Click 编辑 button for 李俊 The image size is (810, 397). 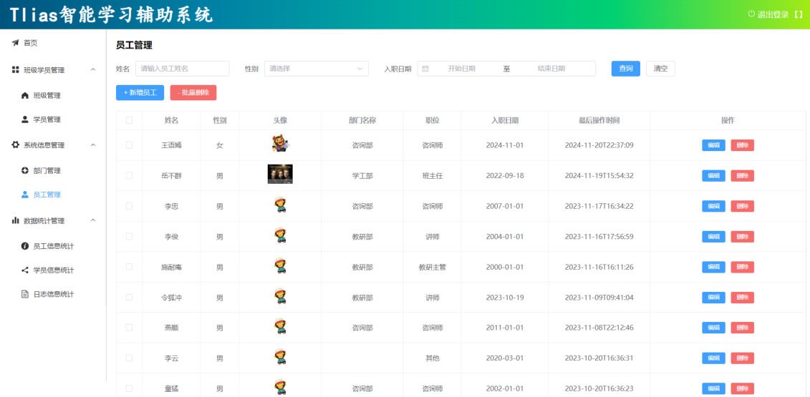click(x=713, y=237)
